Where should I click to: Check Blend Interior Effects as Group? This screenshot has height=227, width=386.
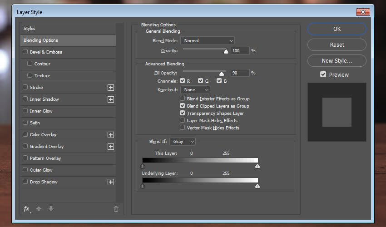(x=183, y=99)
